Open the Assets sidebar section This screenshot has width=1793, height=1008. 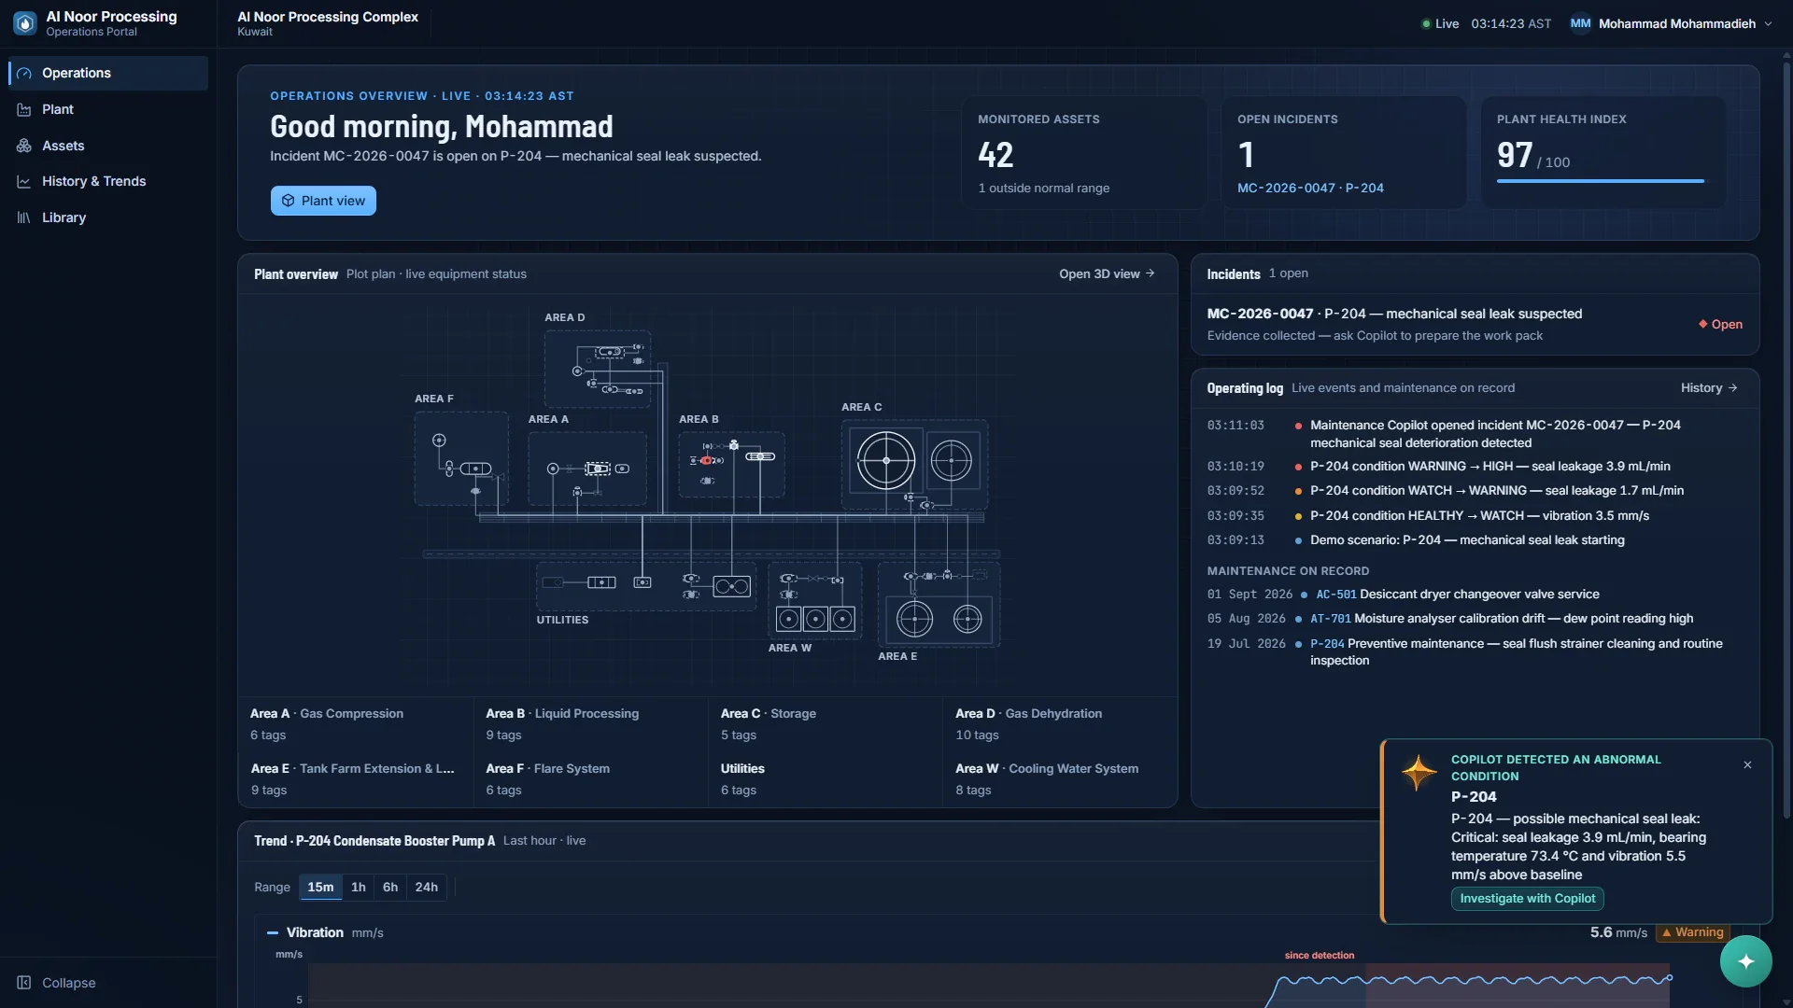(x=108, y=146)
